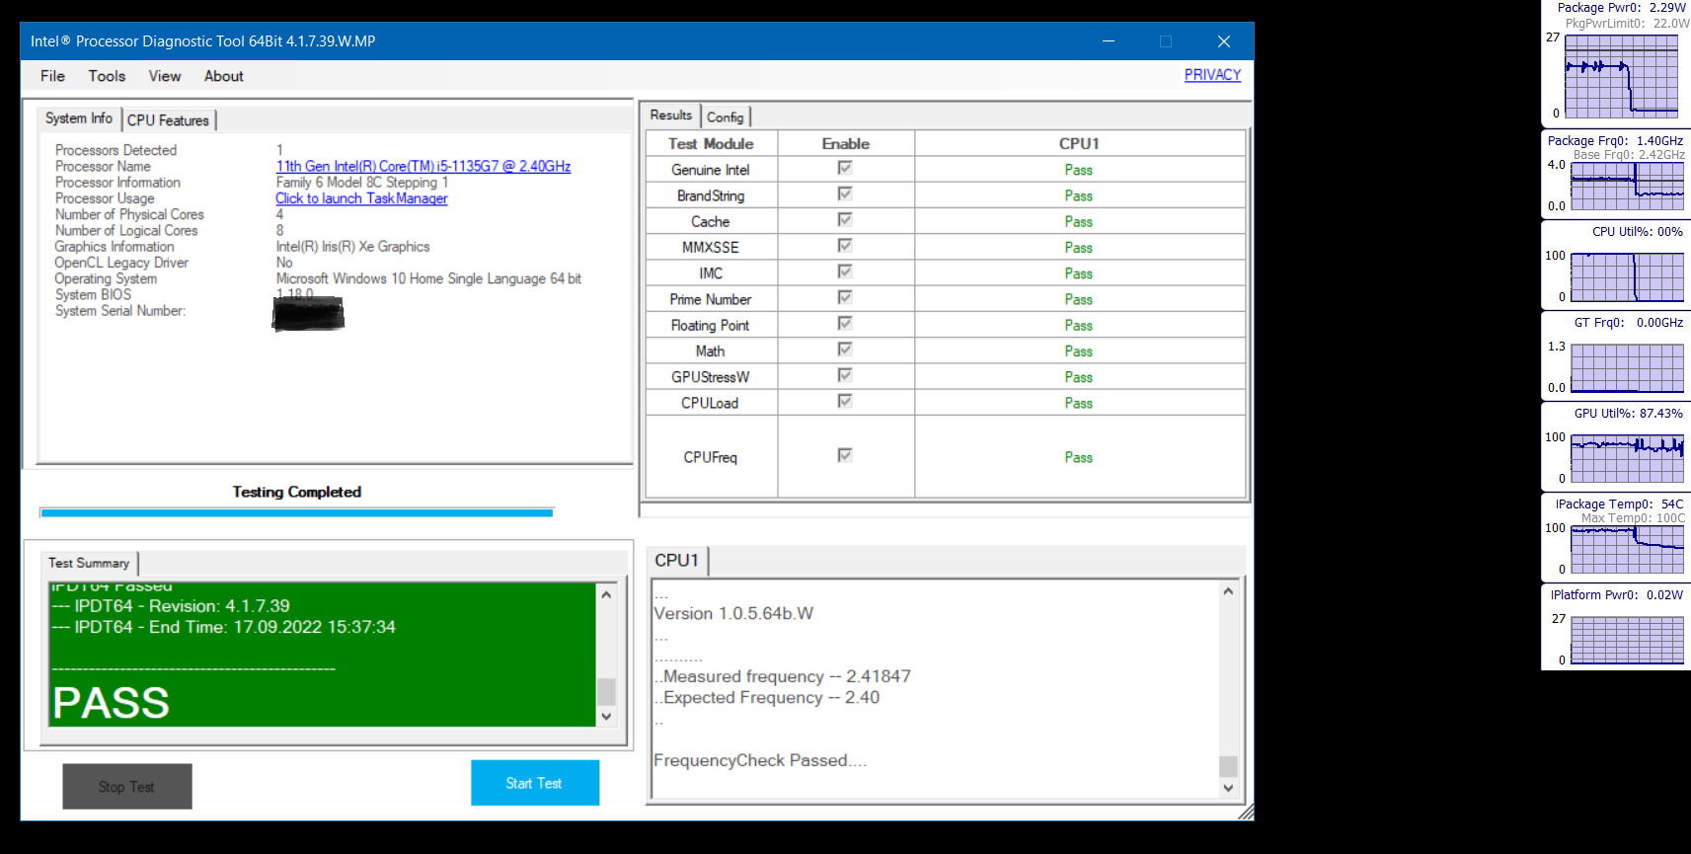Toggle the CPULoad test checkbox
The image size is (1691, 854).
845,401
